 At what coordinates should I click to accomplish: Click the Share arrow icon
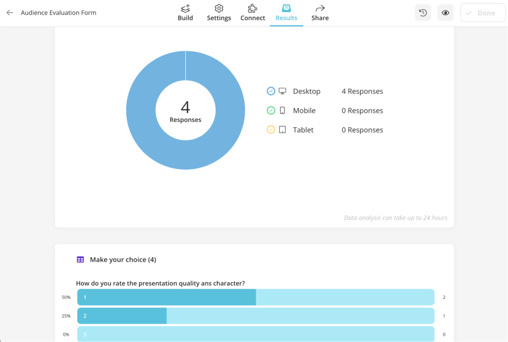[320, 8]
